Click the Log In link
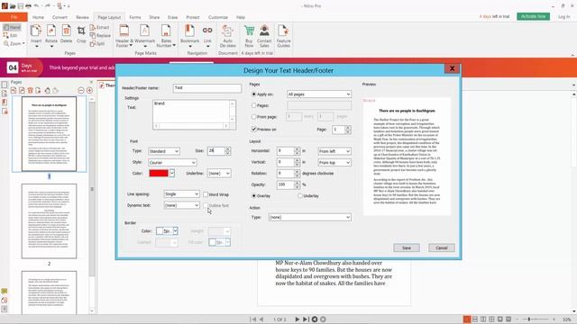 pyautogui.click(x=563, y=17)
